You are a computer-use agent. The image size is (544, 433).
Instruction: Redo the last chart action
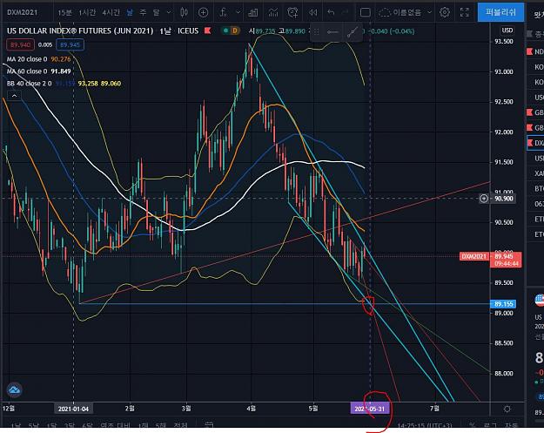(x=346, y=13)
